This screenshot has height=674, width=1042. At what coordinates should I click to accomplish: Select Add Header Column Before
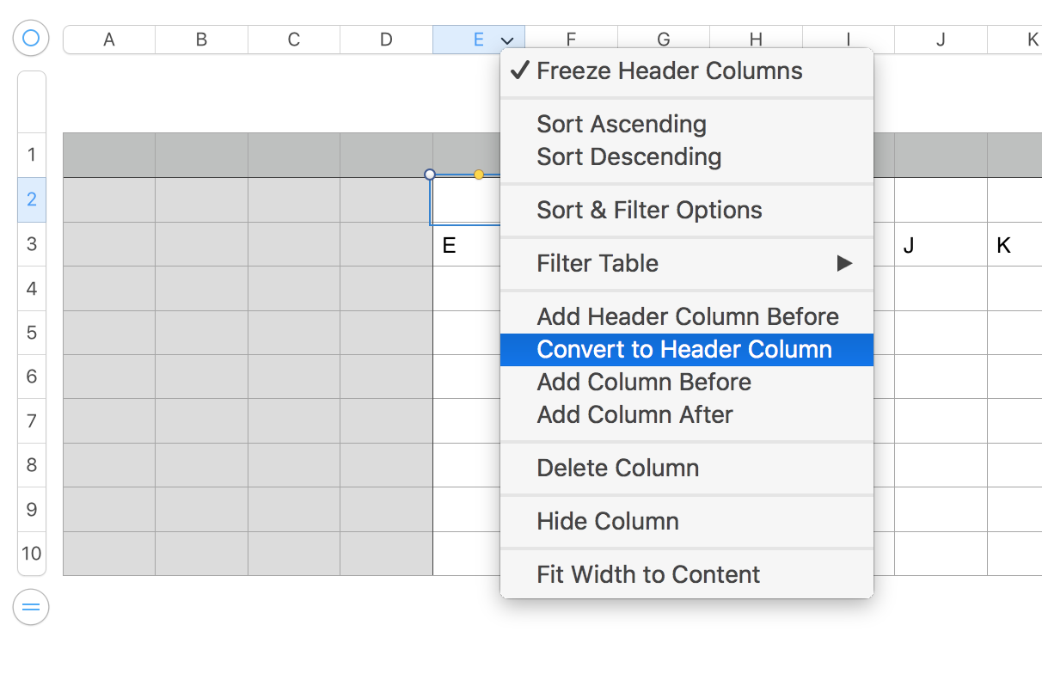click(688, 316)
